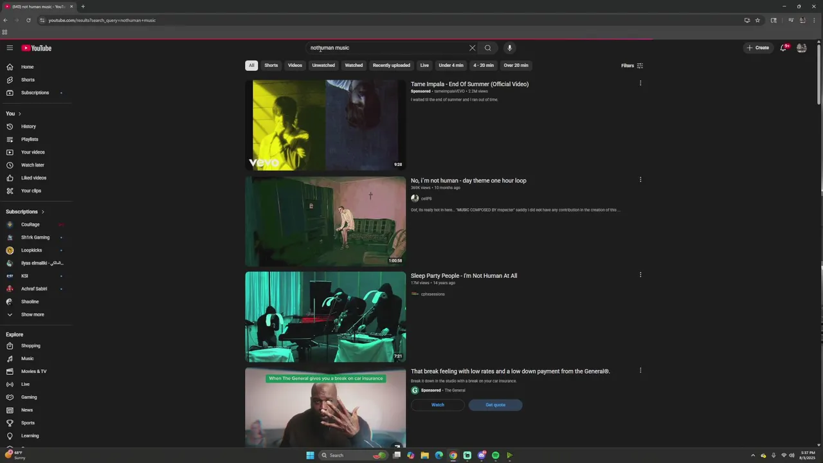Image resolution: width=823 pixels, height=463 pixels.
Task: Bookmark this page with the star icon
Action: pos(757,20)
